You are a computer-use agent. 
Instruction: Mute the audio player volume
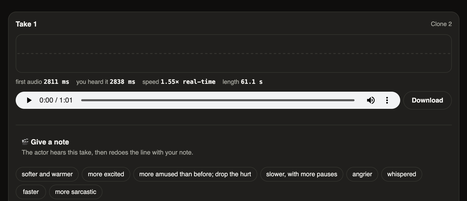pyautogui.click(x=371, y=100)
